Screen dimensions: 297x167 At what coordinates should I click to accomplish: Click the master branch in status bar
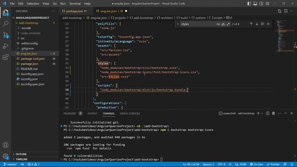point(10,164)
